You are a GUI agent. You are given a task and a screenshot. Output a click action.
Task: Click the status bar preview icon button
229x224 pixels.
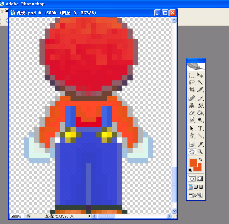click(28, 216)
